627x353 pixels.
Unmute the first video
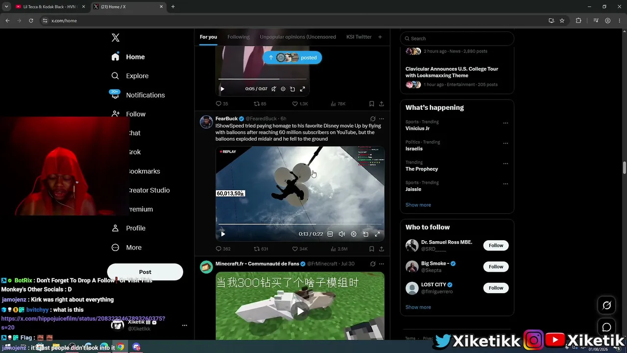click(274, 89)
